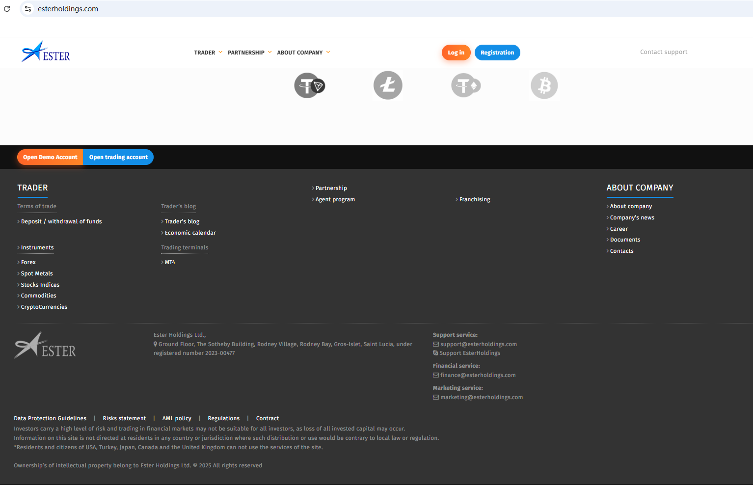
Task: Click the Litecoin coin icon
Action: click(388, 85)
